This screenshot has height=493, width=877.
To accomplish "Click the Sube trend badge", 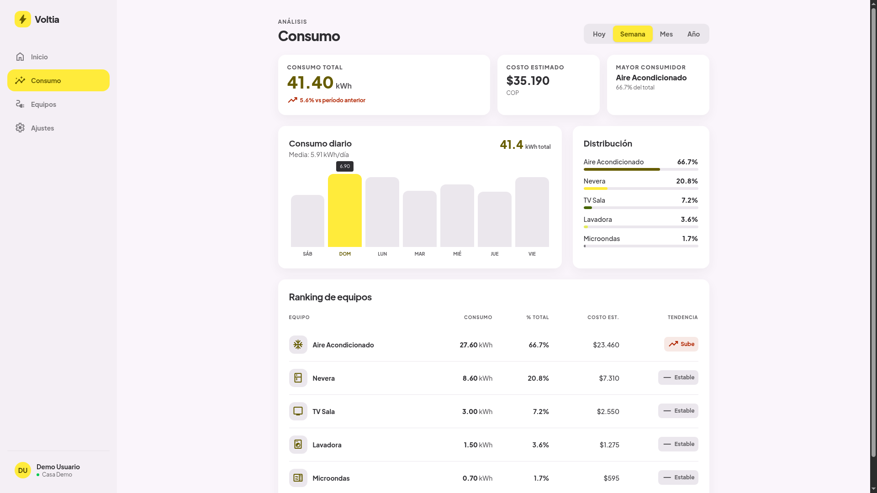I will click(681, 344).
